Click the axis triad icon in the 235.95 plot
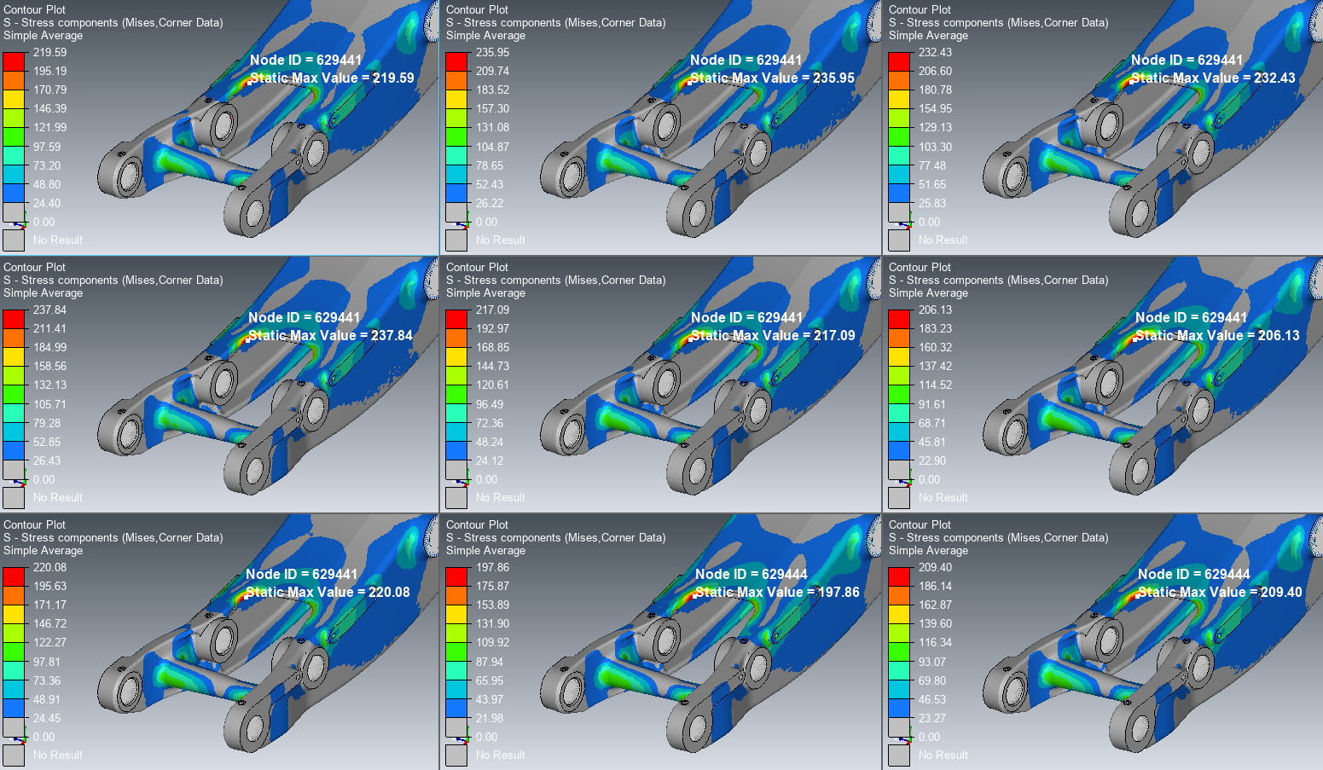 tap(467, 223)
